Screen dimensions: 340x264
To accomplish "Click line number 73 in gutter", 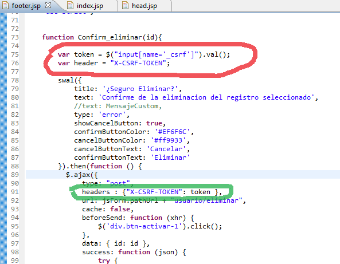I will (15, 37).
